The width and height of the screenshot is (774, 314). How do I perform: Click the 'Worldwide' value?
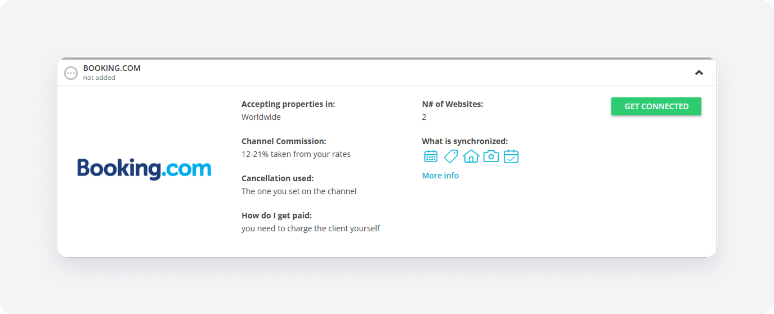(x=261, y=117)
